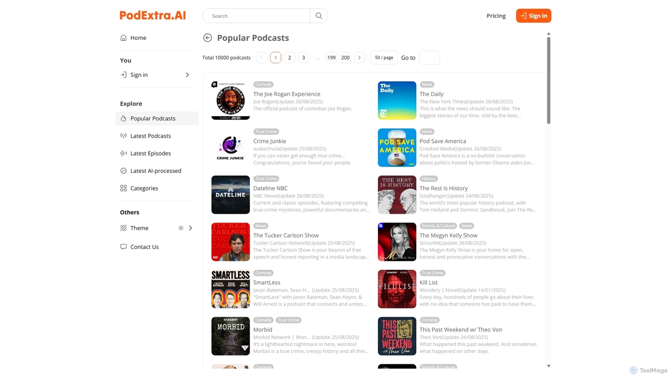The image size is (670, 377).
Task: Click the PodExtra.AI logo
Action: (152, 15)
